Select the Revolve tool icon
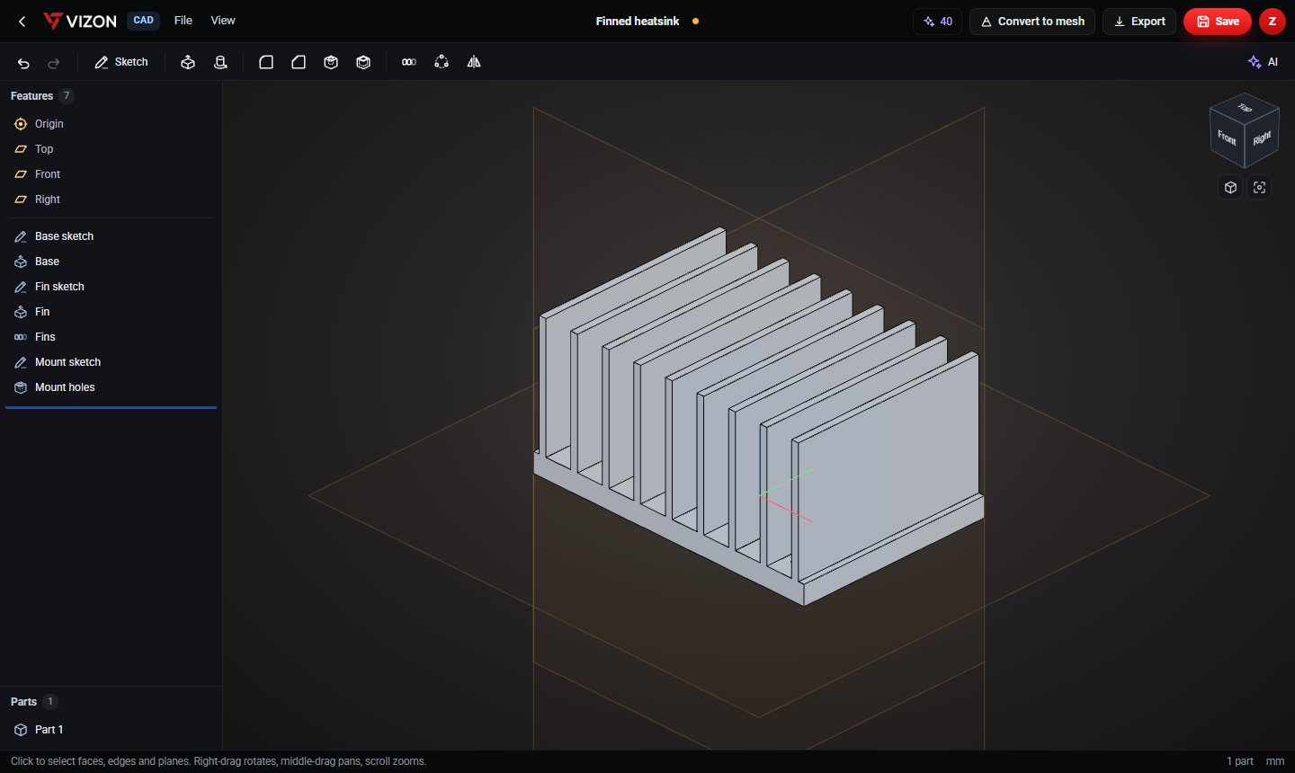This screenshot has width=1295, height=773. click(220, 62)
